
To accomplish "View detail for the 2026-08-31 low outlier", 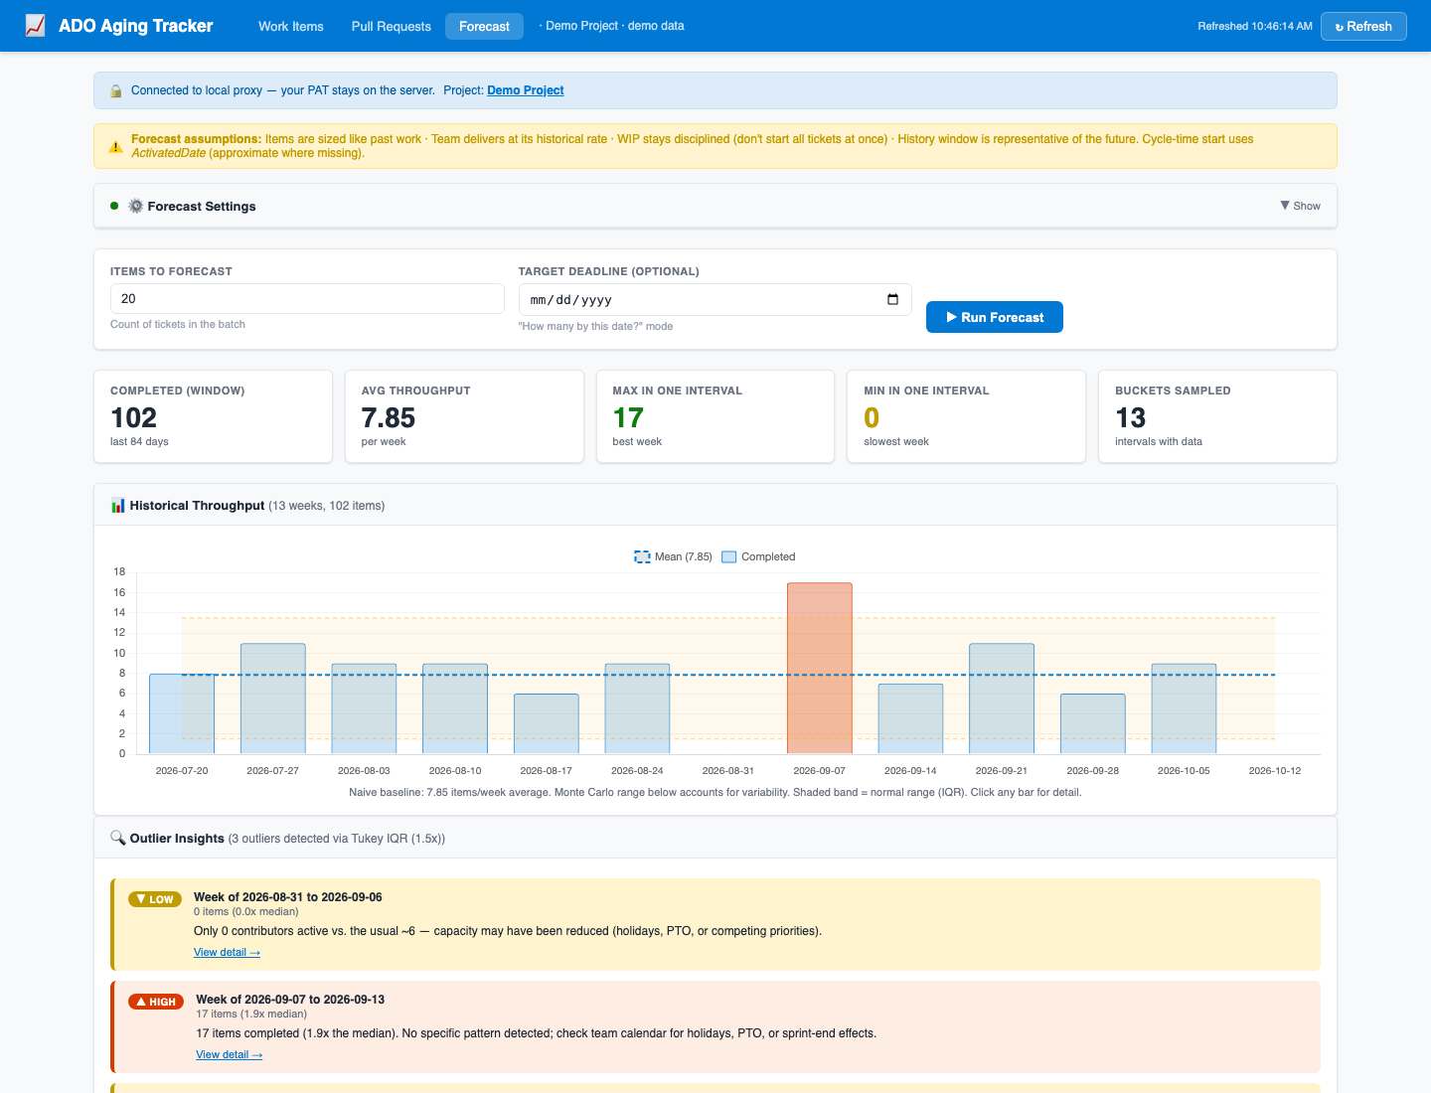I will [x=227, y=952].
